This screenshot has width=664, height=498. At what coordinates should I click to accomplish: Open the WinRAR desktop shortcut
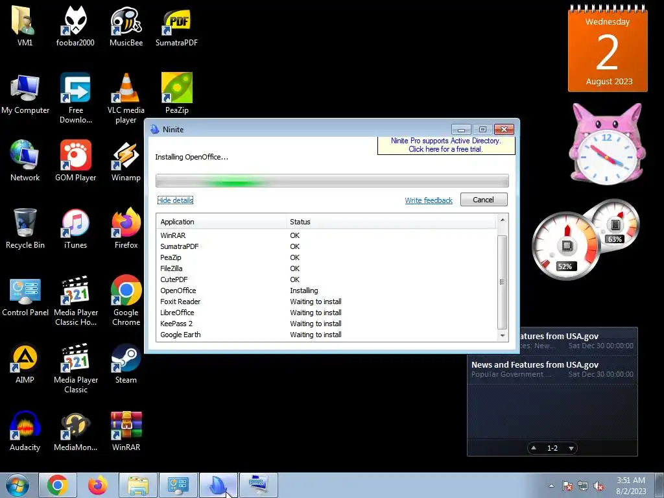click(x=126, y=431)
